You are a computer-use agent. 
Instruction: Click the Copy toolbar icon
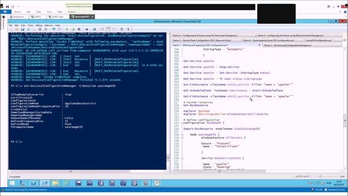point(34,29)
